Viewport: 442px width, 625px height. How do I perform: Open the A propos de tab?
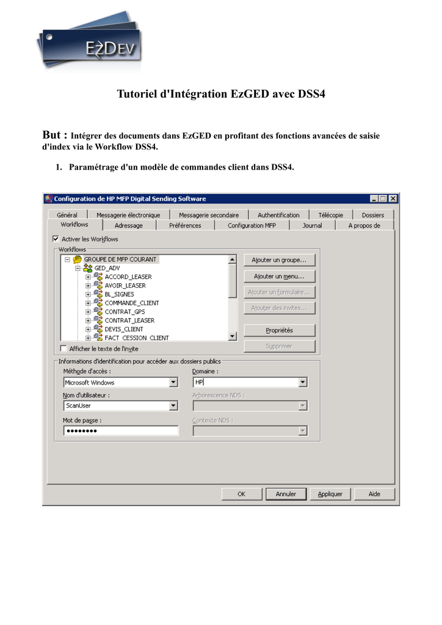[364, 225]
